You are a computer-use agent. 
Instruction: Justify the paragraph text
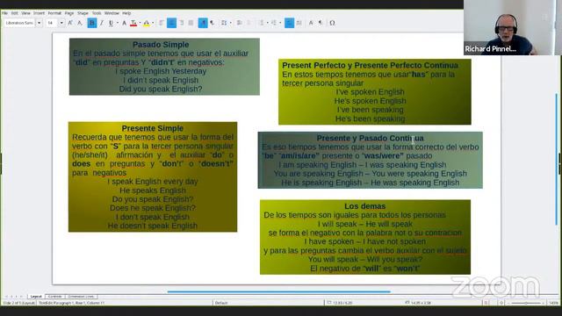pos(191,23)
